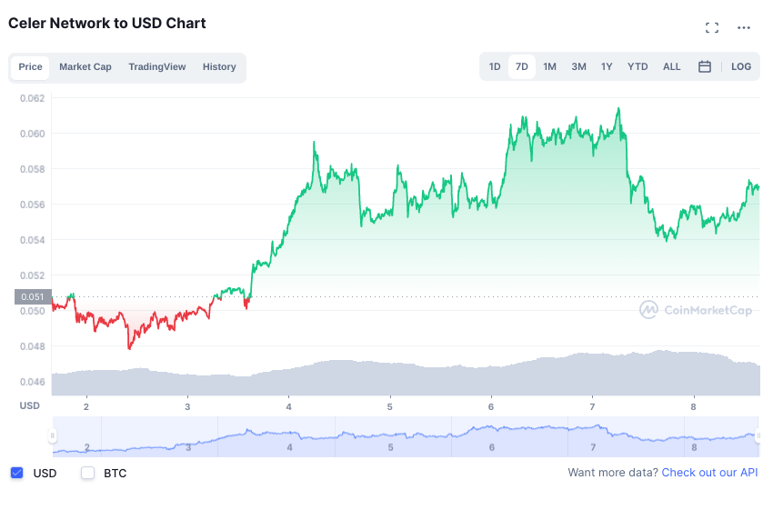Viewport: 773px width, 510px height.
Task: Select the 7D time range
Action: pyautogui.click(x=522, y=66)
